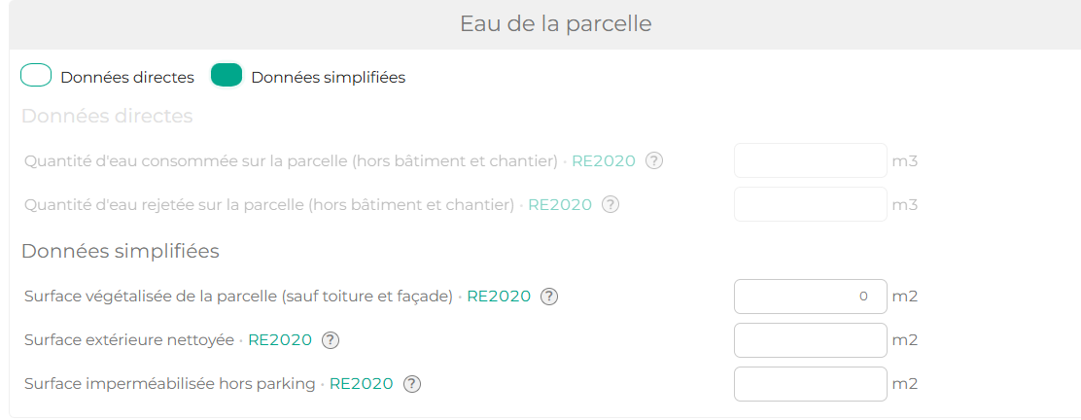Select the Surface imperméabilisée hors parking field
The height and width of the screenshot is (420, 1081).
(810, 384)
